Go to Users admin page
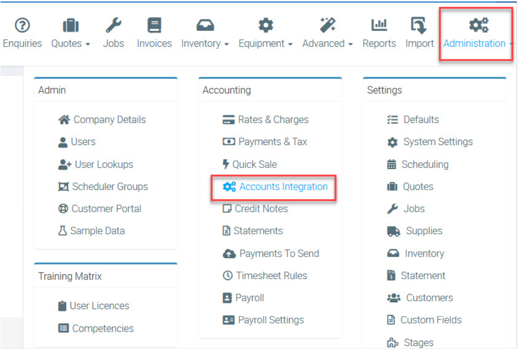This screenshot has height=350, width=518. pyautogui.click(x=83, y=142)
